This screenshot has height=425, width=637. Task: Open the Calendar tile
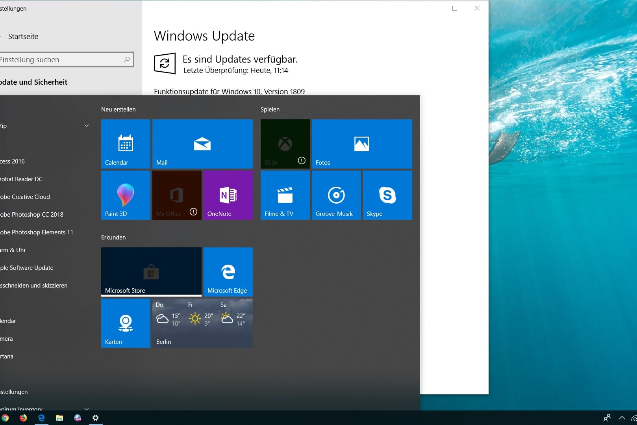[126, 144]
